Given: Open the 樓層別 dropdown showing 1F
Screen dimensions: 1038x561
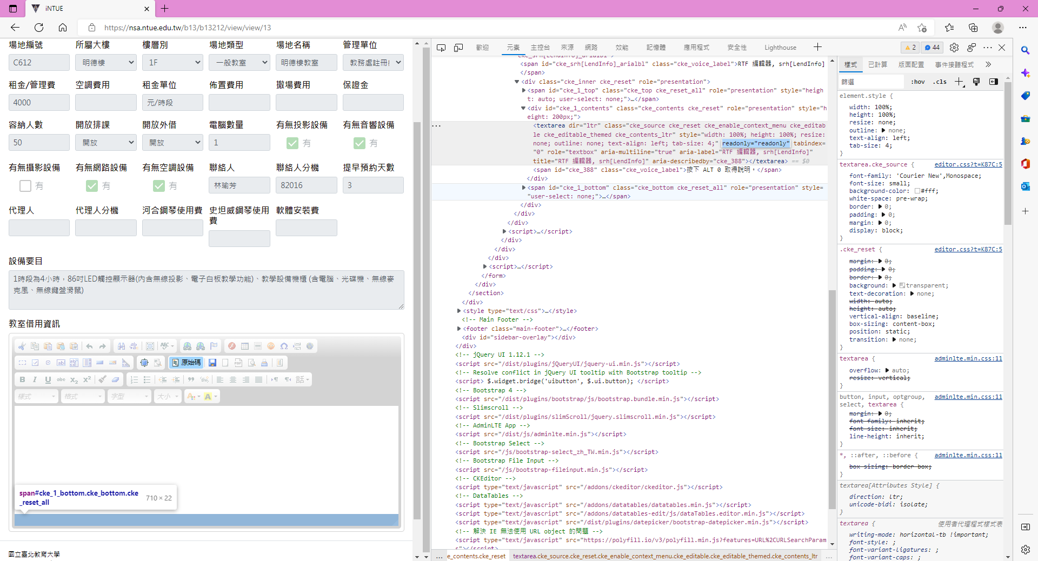Looking at the screenshot, I should [x=172, y=63].
